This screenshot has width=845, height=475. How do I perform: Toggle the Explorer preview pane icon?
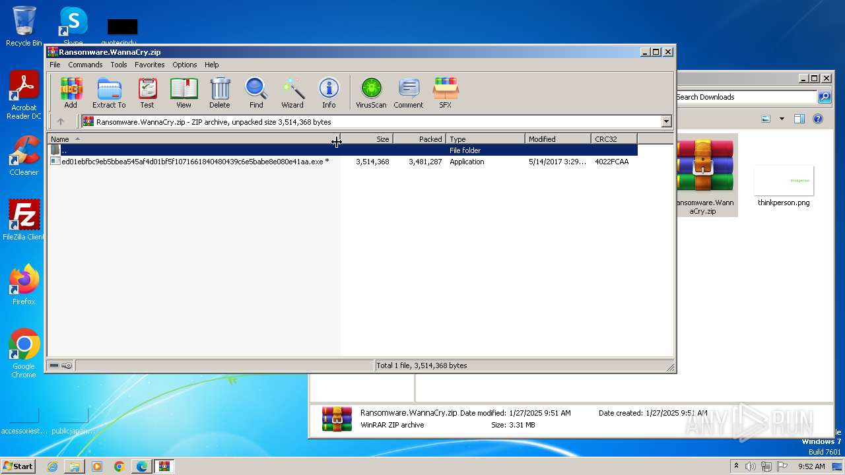coord(799,119)
